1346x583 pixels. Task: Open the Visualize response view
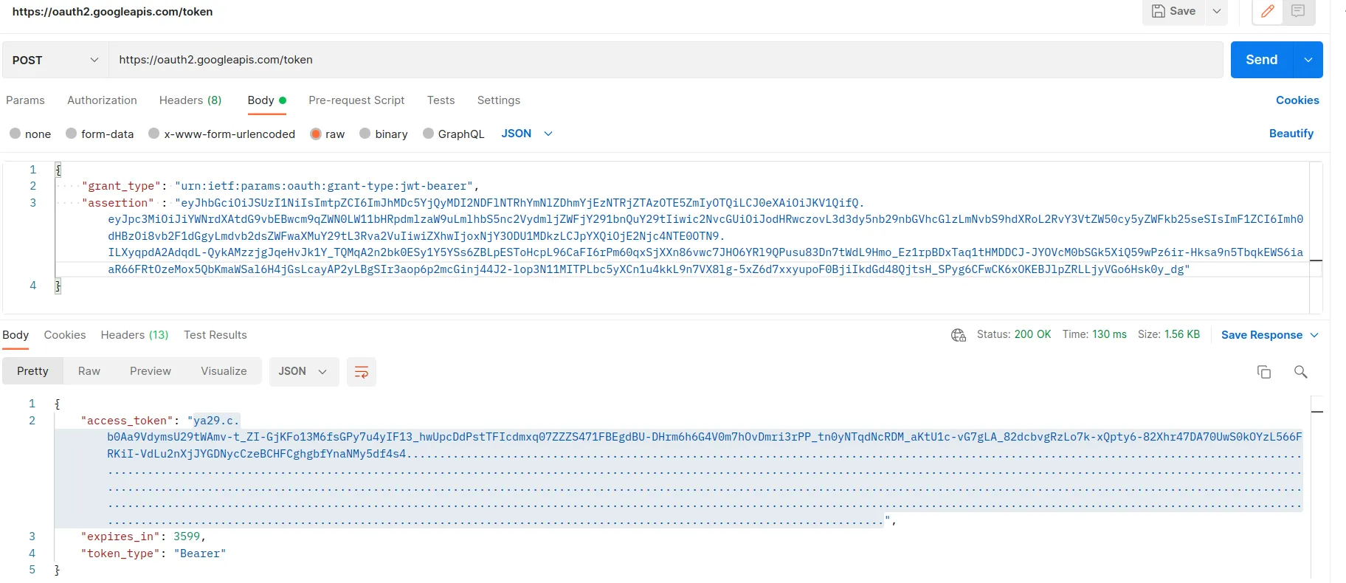coord(224,371)
